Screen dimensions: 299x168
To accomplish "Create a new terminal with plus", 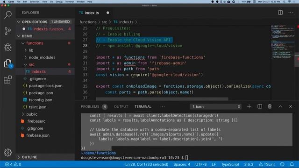I will point(249,106).
